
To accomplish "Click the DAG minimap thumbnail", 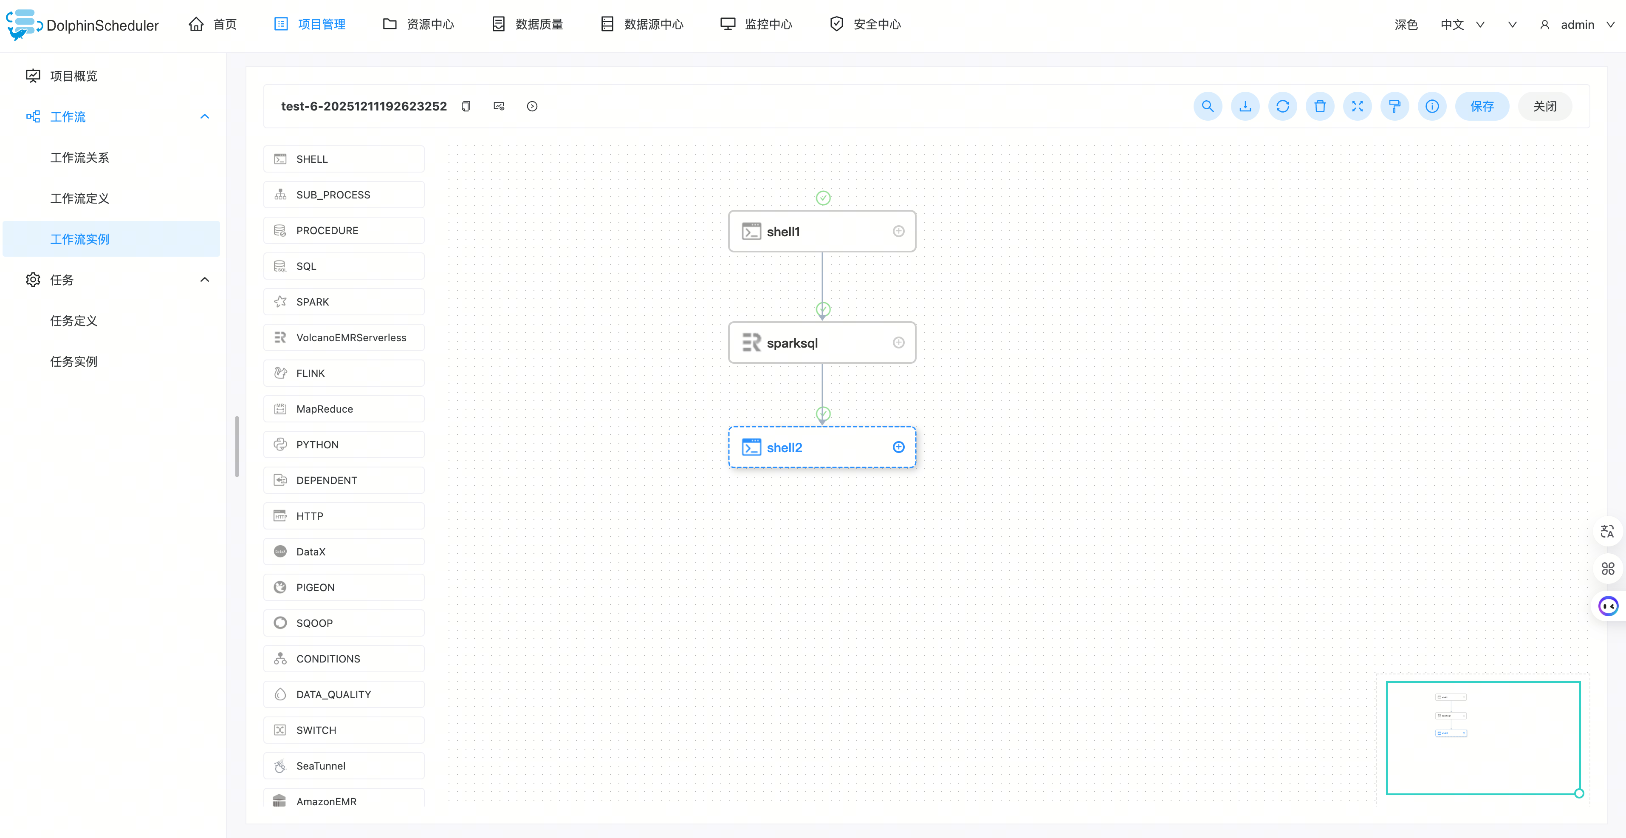I will coord(1482,737).
